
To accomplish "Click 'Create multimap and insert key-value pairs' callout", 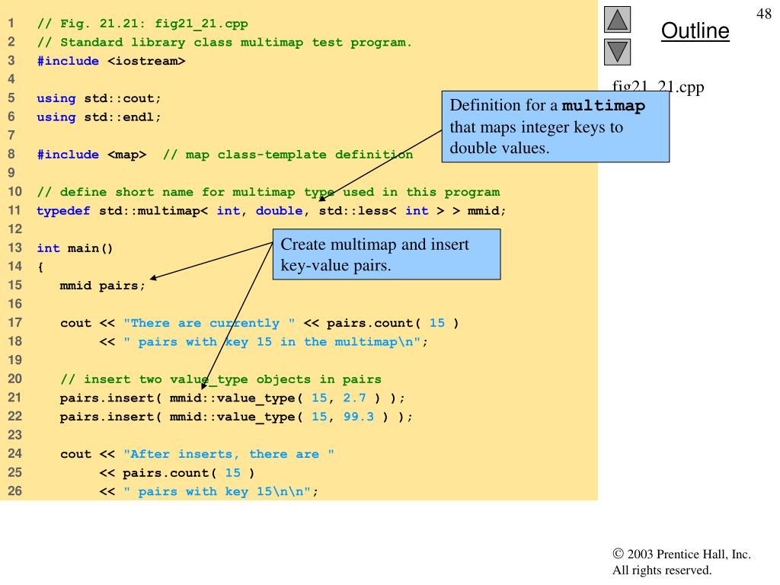I will 386,254.
